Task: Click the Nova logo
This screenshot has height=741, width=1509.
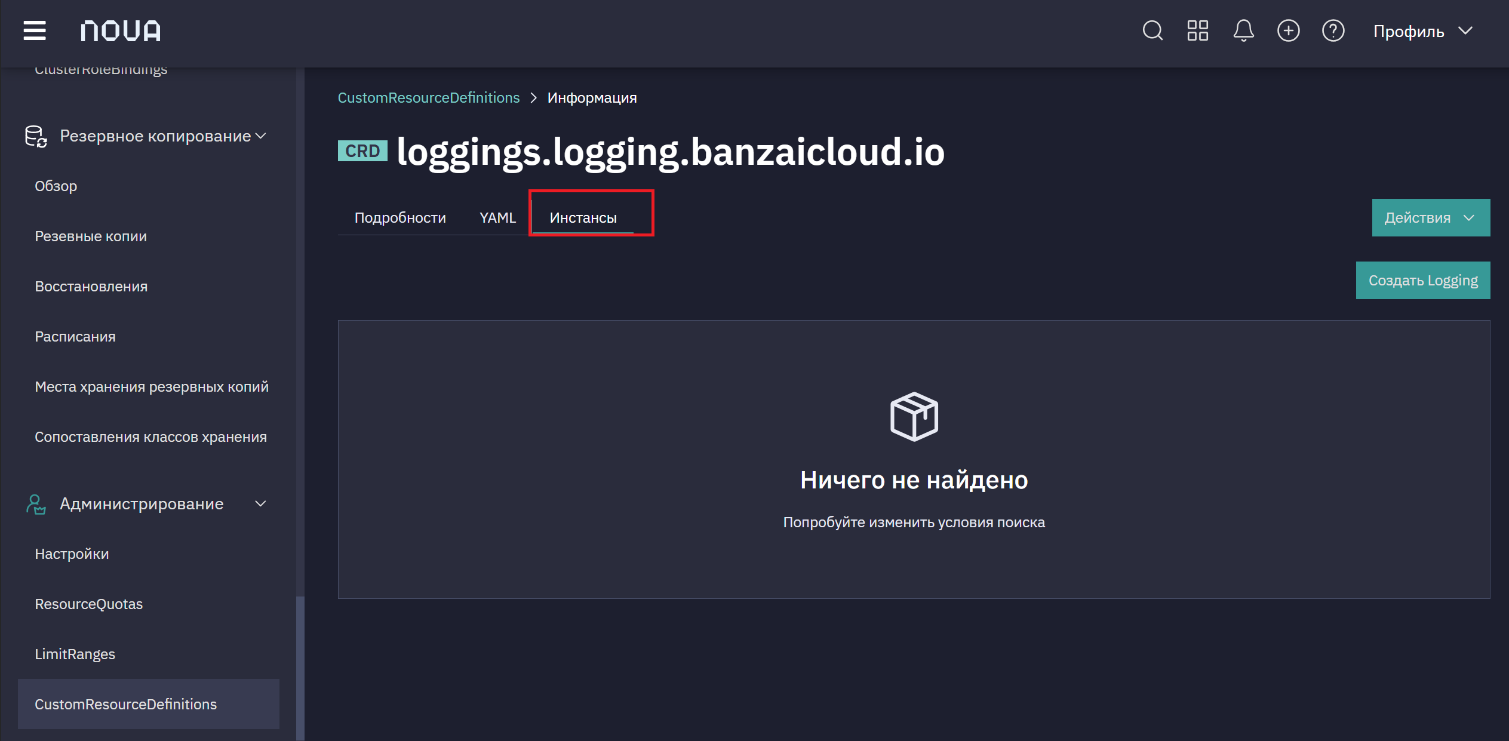Action: 121,30
